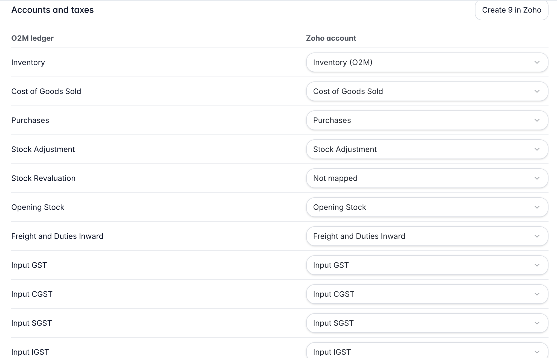Open the Opening Stock Zoho account dropdown
This screenshot has width=557, height=358.
(427, 207)
